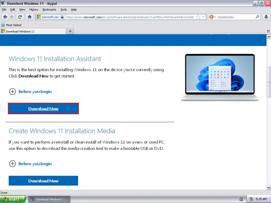Click the 5:25 AM clock
This screenshot has width=271, height=203.
tap(261, 199)
